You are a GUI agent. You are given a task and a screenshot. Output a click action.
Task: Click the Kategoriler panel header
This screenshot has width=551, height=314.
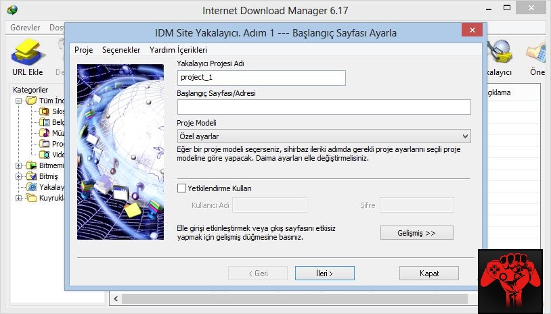pos(30,90)
